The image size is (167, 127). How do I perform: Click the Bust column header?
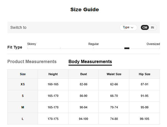(x=84, y=74)
